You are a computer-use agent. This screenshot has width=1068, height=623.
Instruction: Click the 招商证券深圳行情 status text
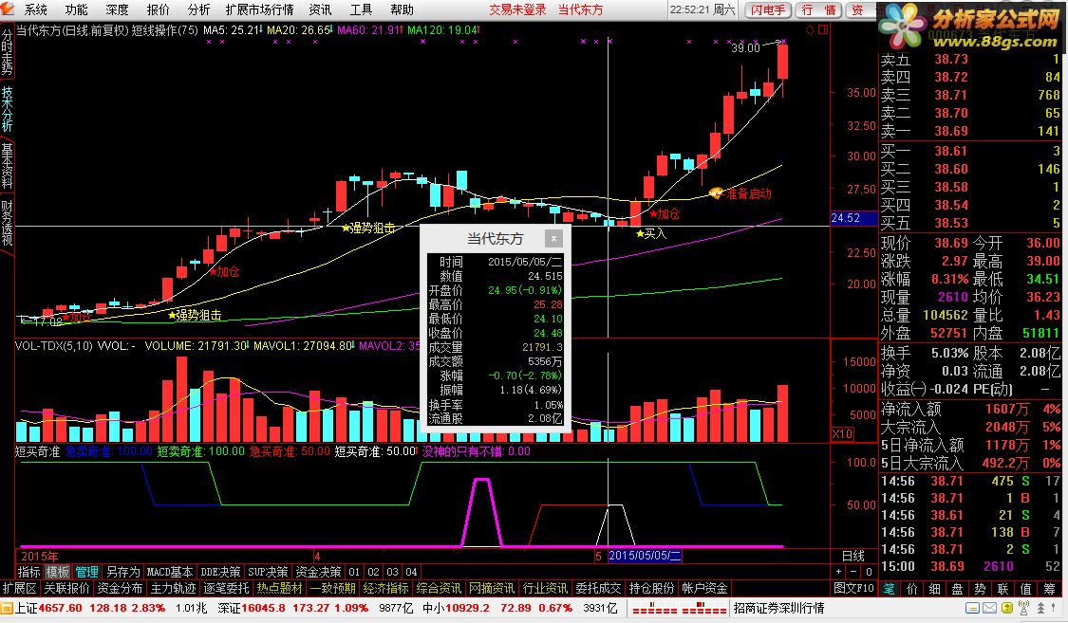[x=778, y=608]
